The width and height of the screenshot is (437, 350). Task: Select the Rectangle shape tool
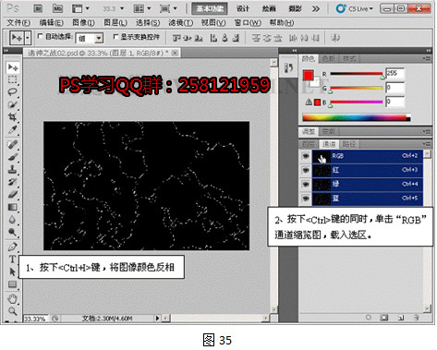(x=13, y=284)
